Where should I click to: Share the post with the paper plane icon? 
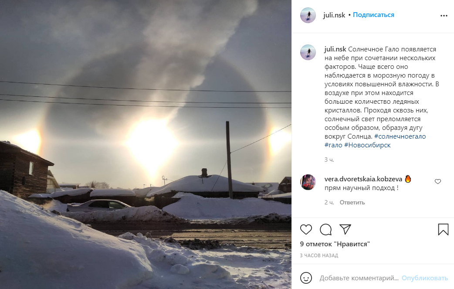click(346, 229)
